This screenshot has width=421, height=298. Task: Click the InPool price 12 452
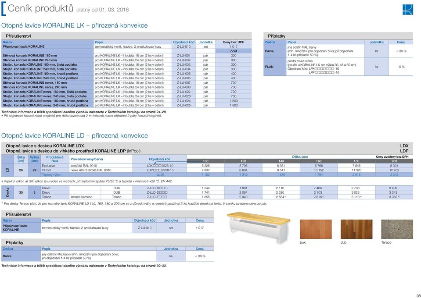point(394,170)
